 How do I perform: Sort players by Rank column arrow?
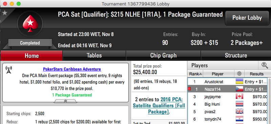click(x=201, y=74)
